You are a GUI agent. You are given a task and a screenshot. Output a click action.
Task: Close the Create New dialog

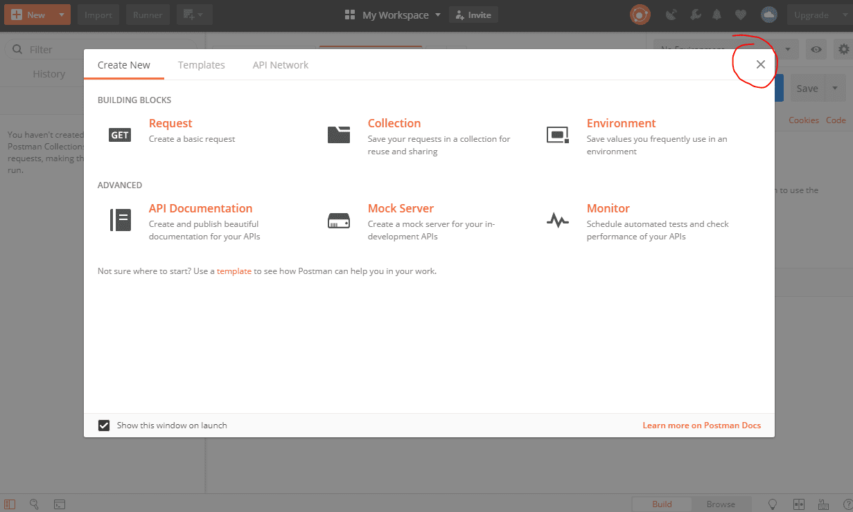click(x=761, y=64)
